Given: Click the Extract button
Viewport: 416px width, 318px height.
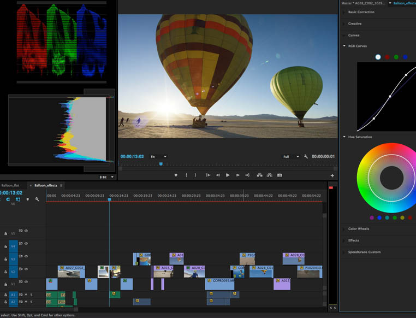Looking at the screenshot, I should [x=270, y=175].
